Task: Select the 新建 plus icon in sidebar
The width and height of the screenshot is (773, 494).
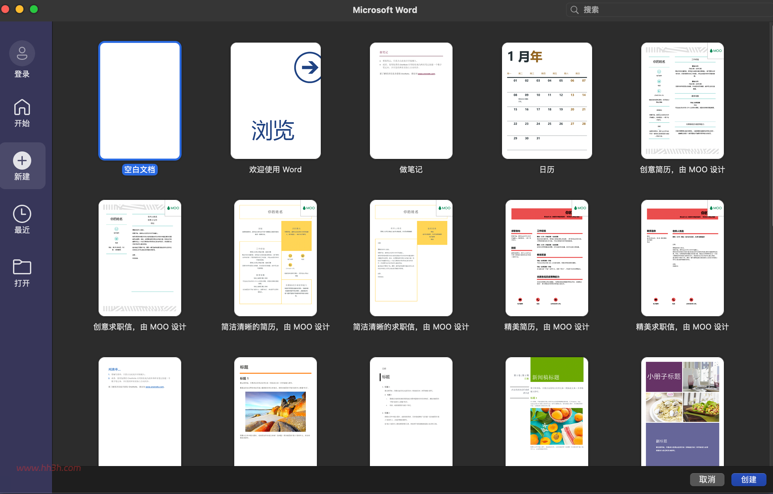Action: [22, 161]
